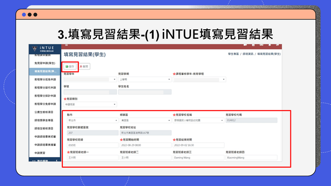Click the 填寫見習結果(學生) breadcrumb entry
The width and height of the screenshot is (331, 186).
tap(269, 54)
